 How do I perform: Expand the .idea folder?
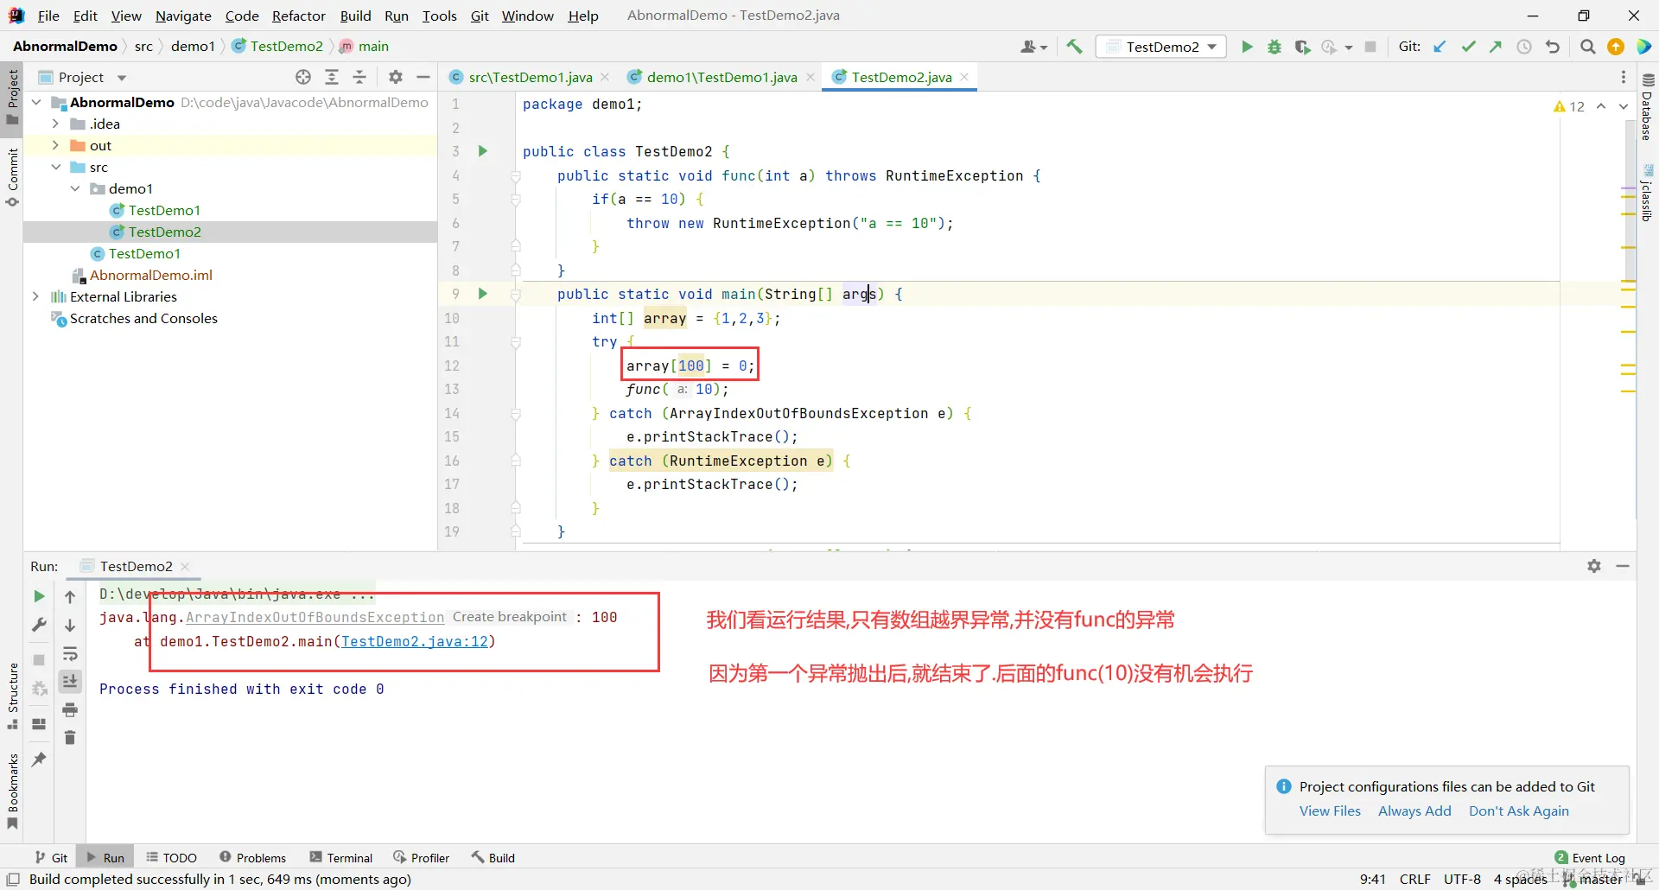pos(56,124)
